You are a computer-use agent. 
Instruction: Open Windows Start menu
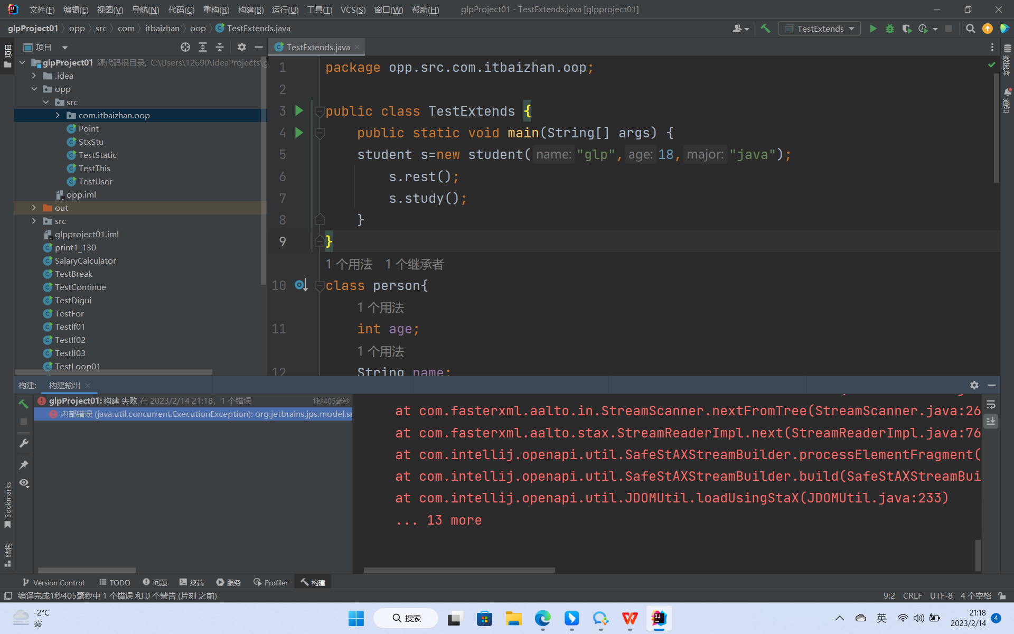(x=356, y=618)
